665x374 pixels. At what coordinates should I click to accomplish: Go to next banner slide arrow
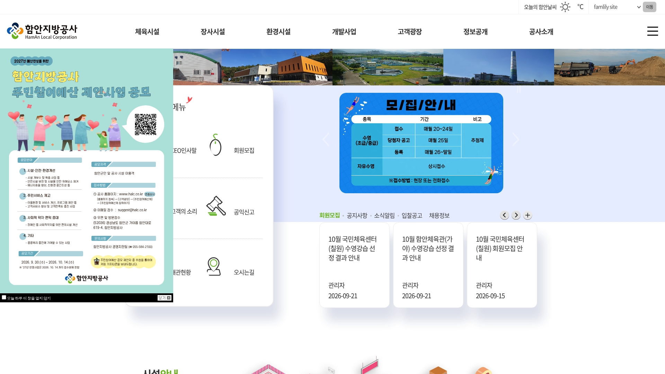pyautogui.click(x=516, y=140)
